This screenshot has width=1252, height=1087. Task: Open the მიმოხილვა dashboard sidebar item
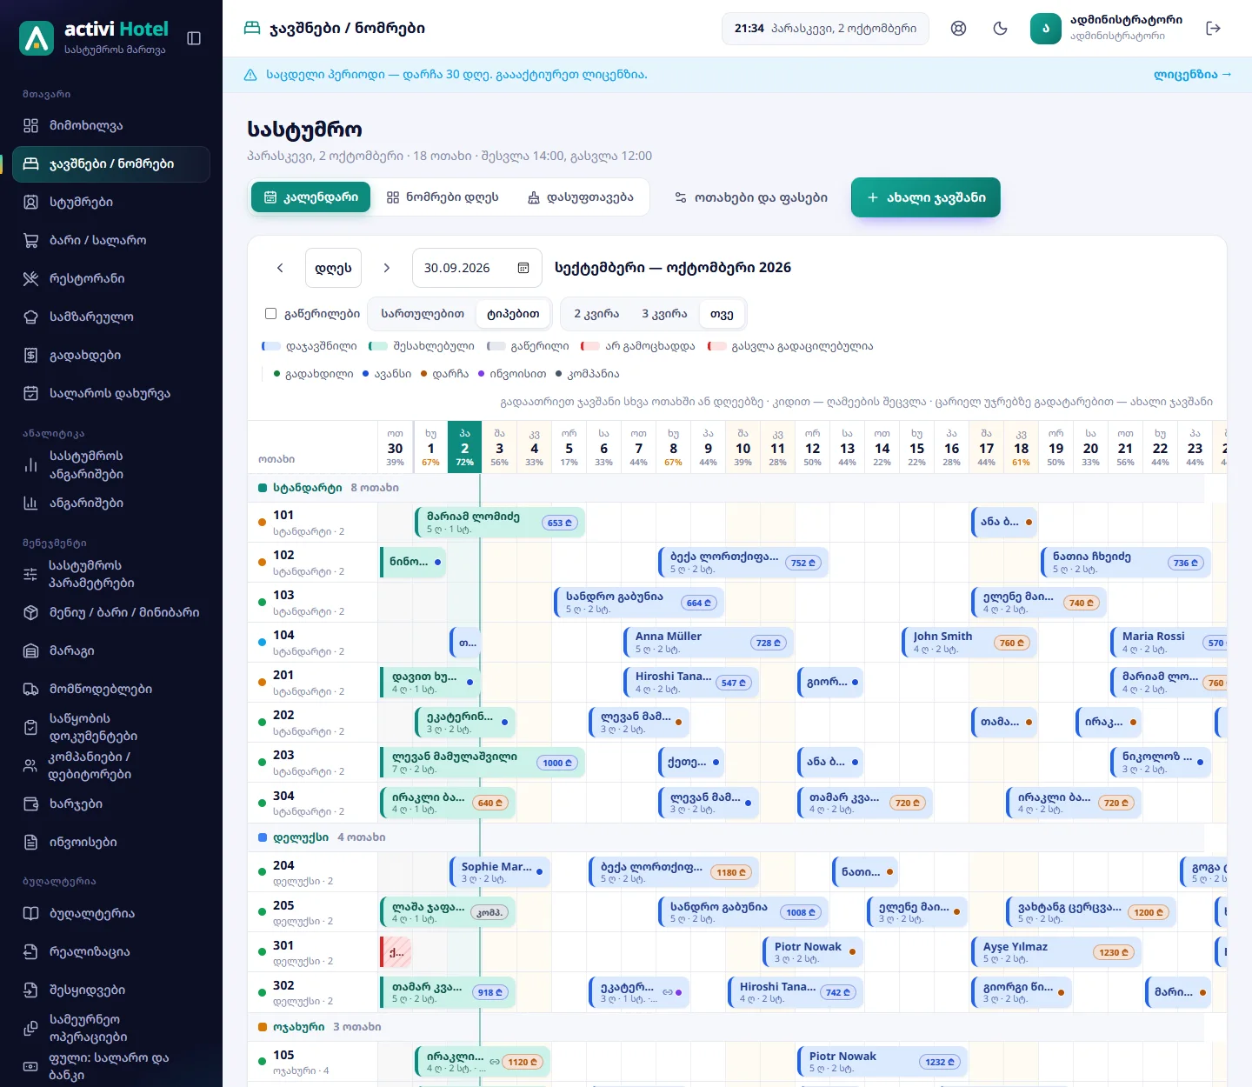tap(111, 125)
